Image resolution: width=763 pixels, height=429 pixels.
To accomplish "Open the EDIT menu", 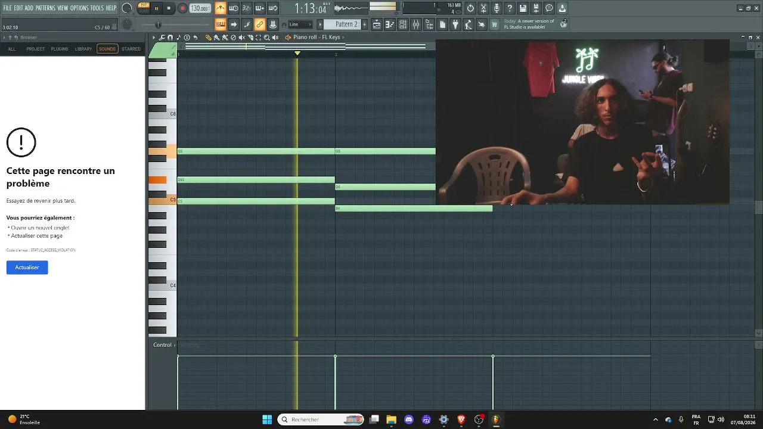I will coord(18,8).
